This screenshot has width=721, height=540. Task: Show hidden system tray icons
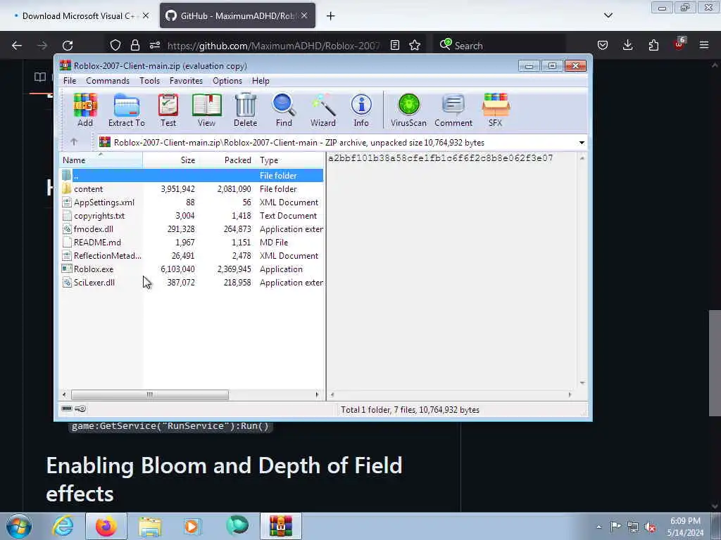click(598, 527)
